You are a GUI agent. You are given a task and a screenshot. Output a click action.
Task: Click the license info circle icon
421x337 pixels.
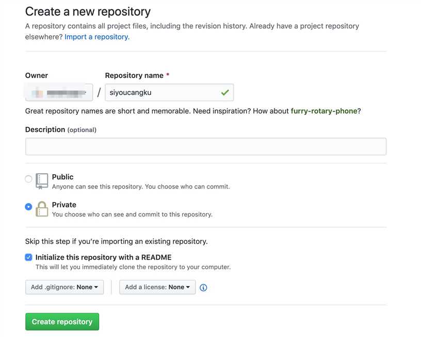[x=203, y=288]
